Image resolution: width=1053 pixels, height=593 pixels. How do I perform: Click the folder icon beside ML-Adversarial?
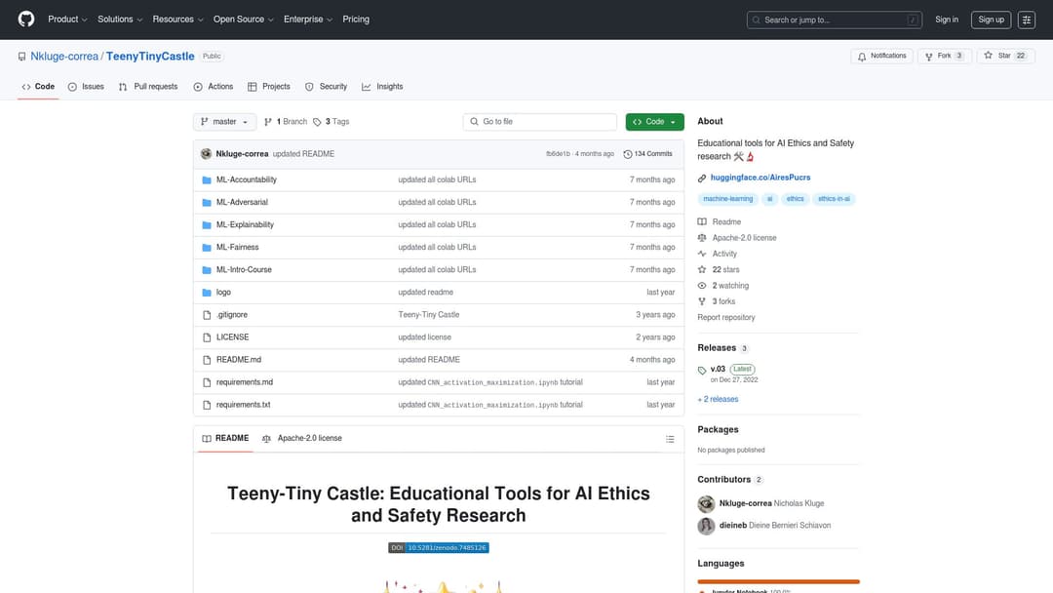point(207,202)
